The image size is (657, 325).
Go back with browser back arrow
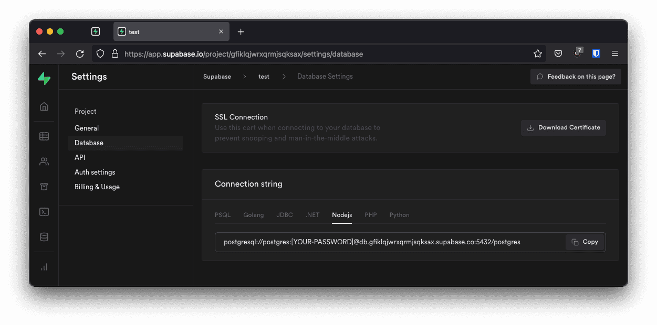42,54
